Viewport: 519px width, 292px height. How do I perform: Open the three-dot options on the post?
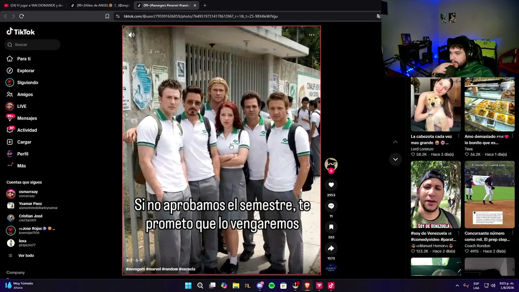[x=311, y=35]
